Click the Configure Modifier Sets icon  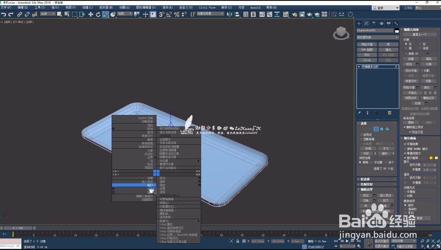pos(390,113)
